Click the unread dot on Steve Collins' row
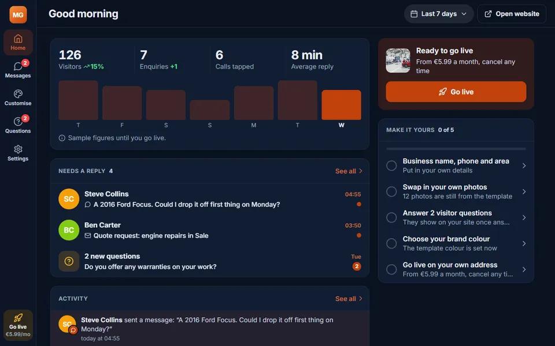The height and width of the screenshot is (346, 555). [359, 204]
